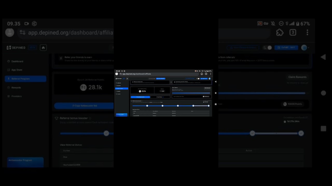Select Referral Program sidebar item in blurred background

(x=25, y=79)
